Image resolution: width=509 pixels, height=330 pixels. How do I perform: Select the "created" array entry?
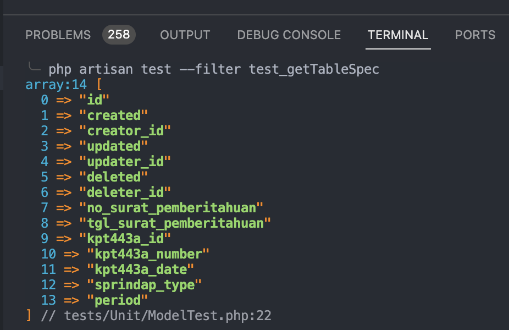[x=114, y=116]
